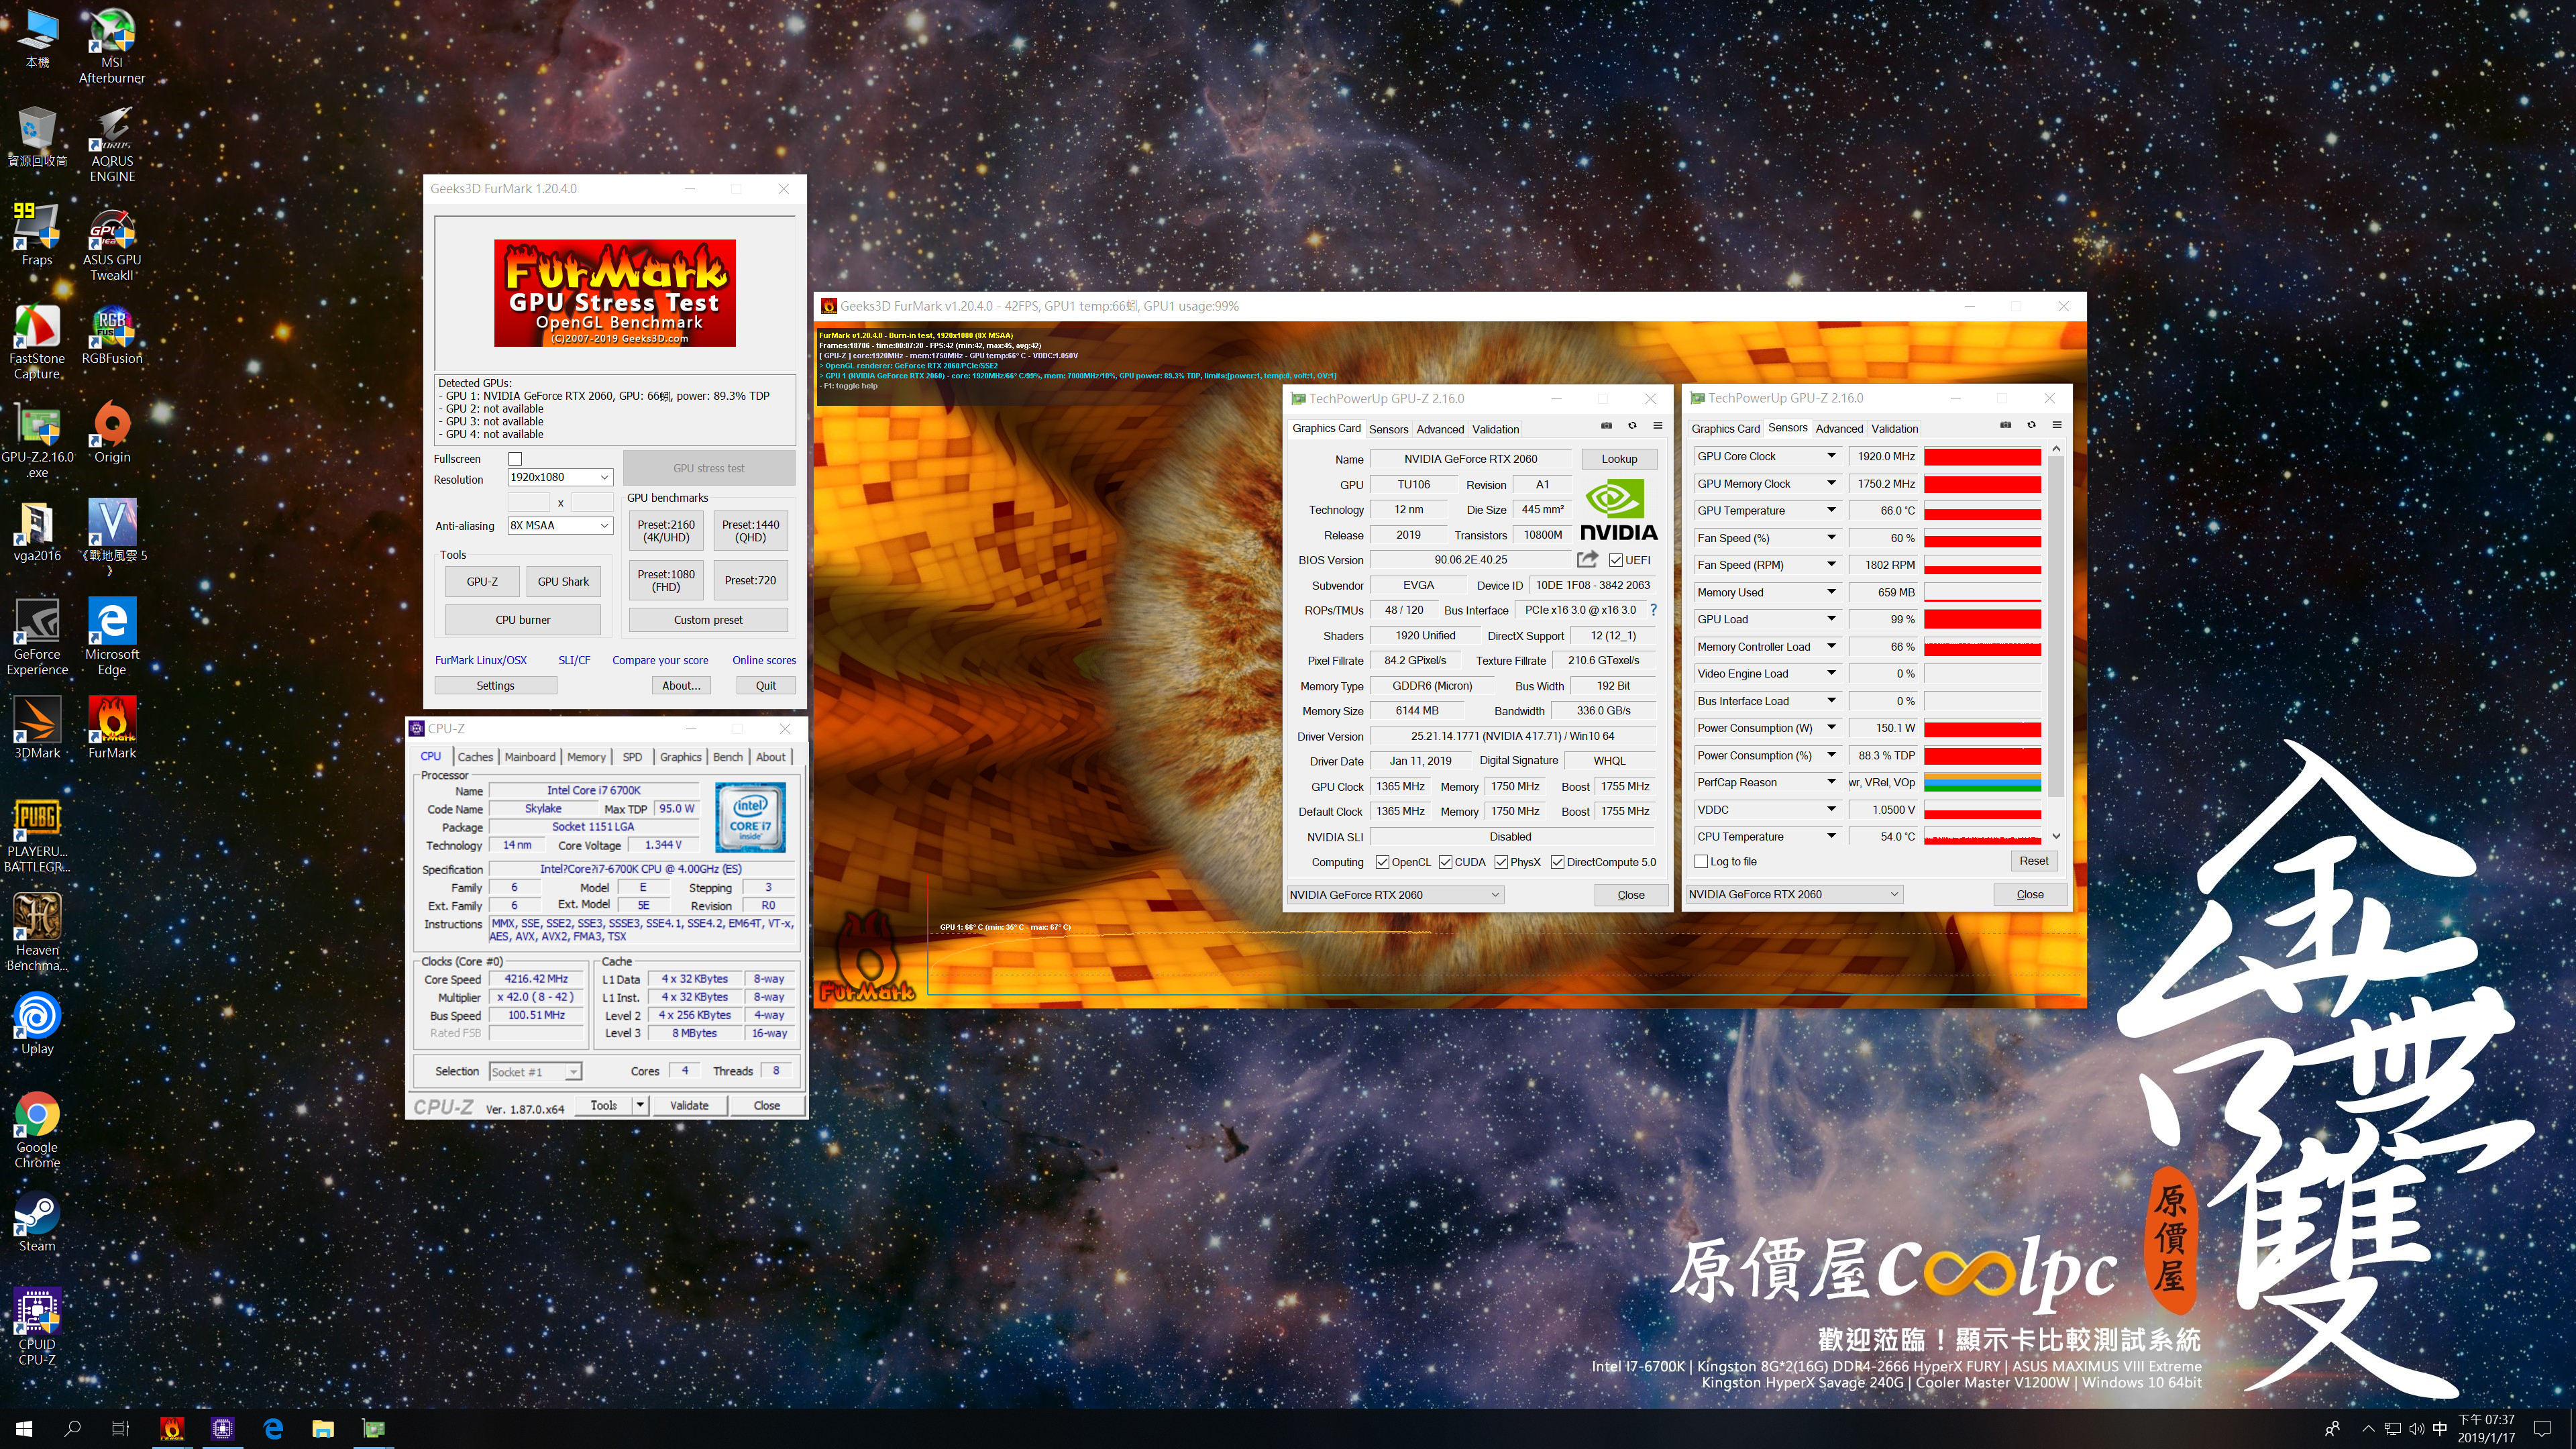Image resolution: width=2576 pixels, height=1449 pixels.
Task: Switch to Memory tab in CPU-Z
Action: point(586,757)
